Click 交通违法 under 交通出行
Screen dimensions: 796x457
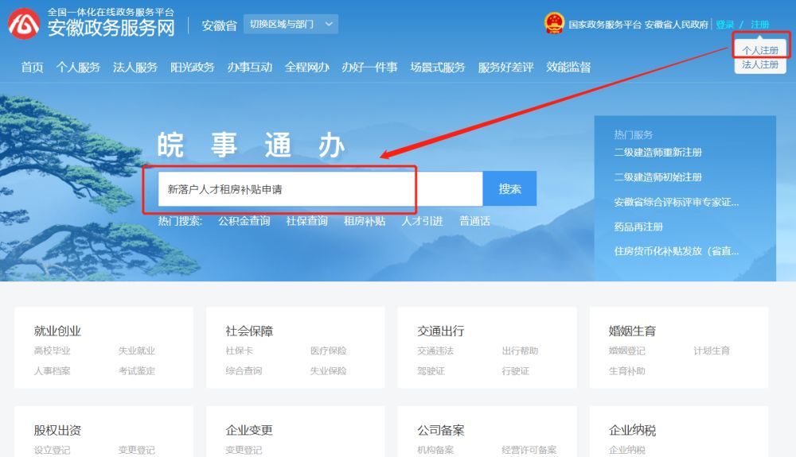click(x=435, y=350)
